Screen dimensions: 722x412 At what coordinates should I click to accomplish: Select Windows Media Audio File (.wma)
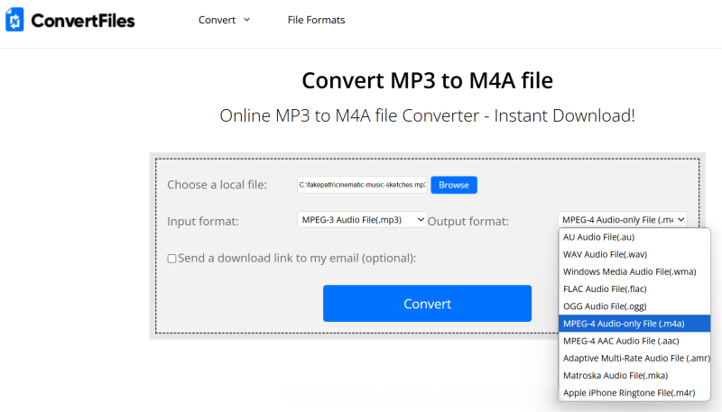[629, 271]
